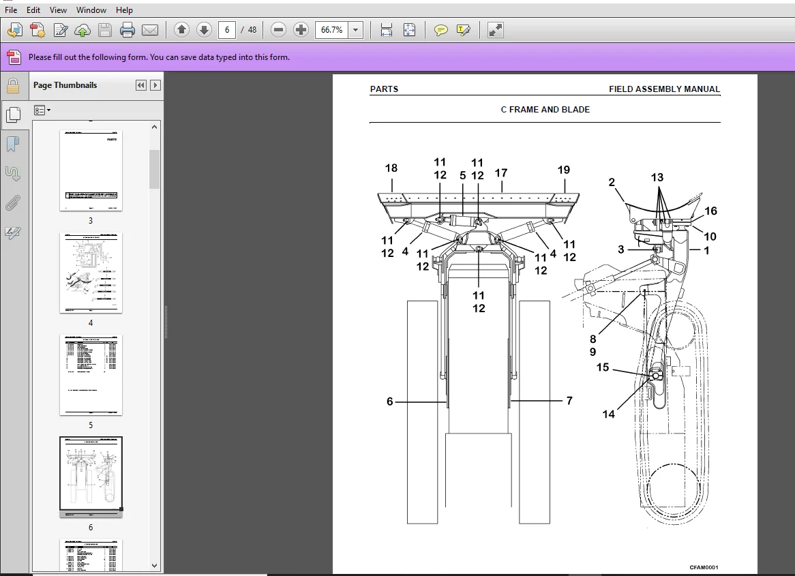This screenshot has width=795, height=576.
Task: Select page 5 thumbnail
Action: click(91, 375)
